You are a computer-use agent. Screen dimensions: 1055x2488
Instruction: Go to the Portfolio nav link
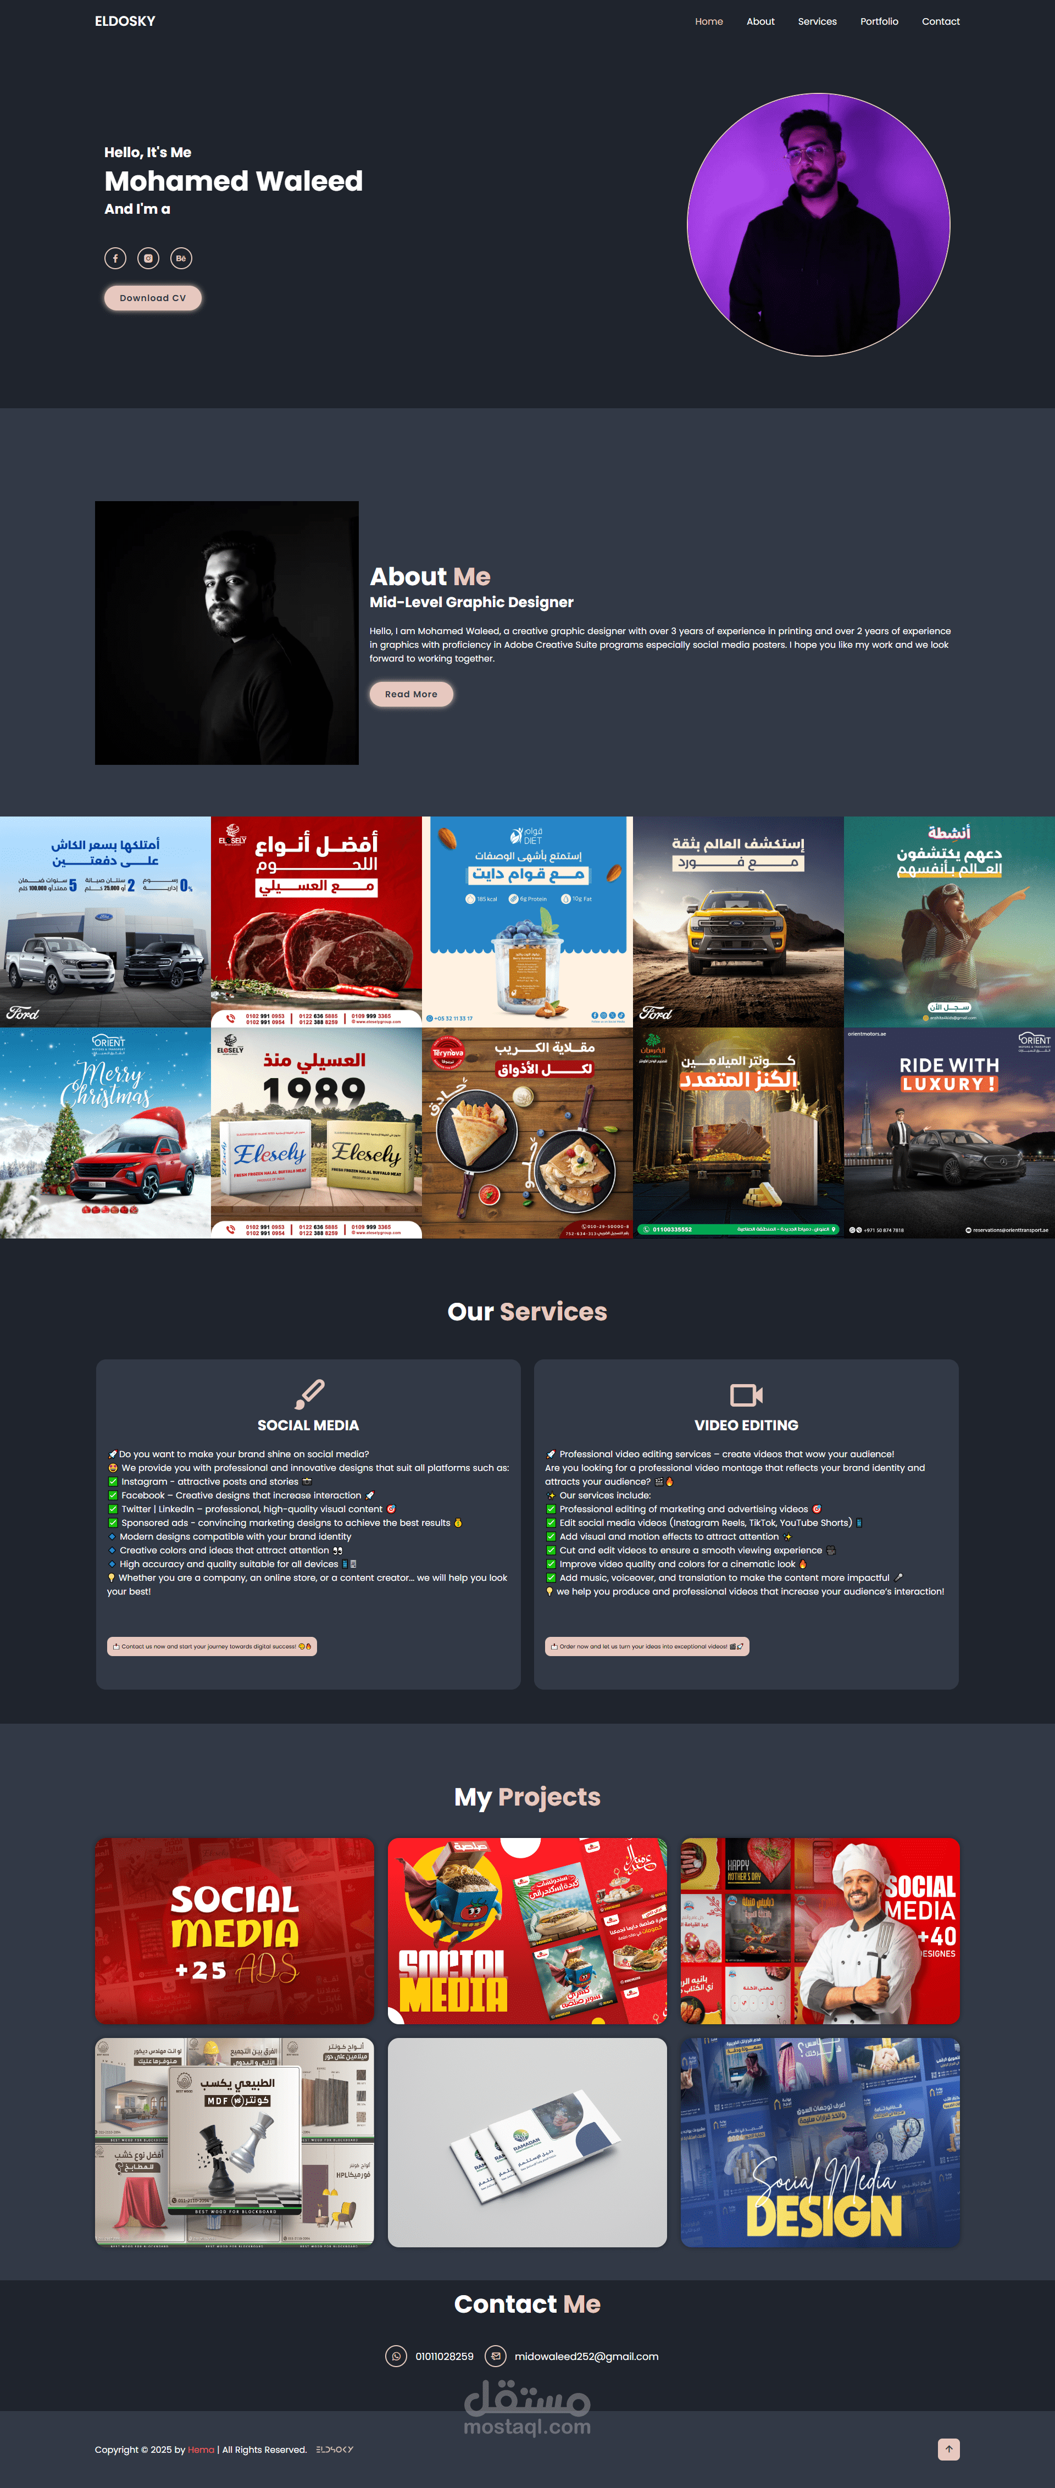point(878,21)
